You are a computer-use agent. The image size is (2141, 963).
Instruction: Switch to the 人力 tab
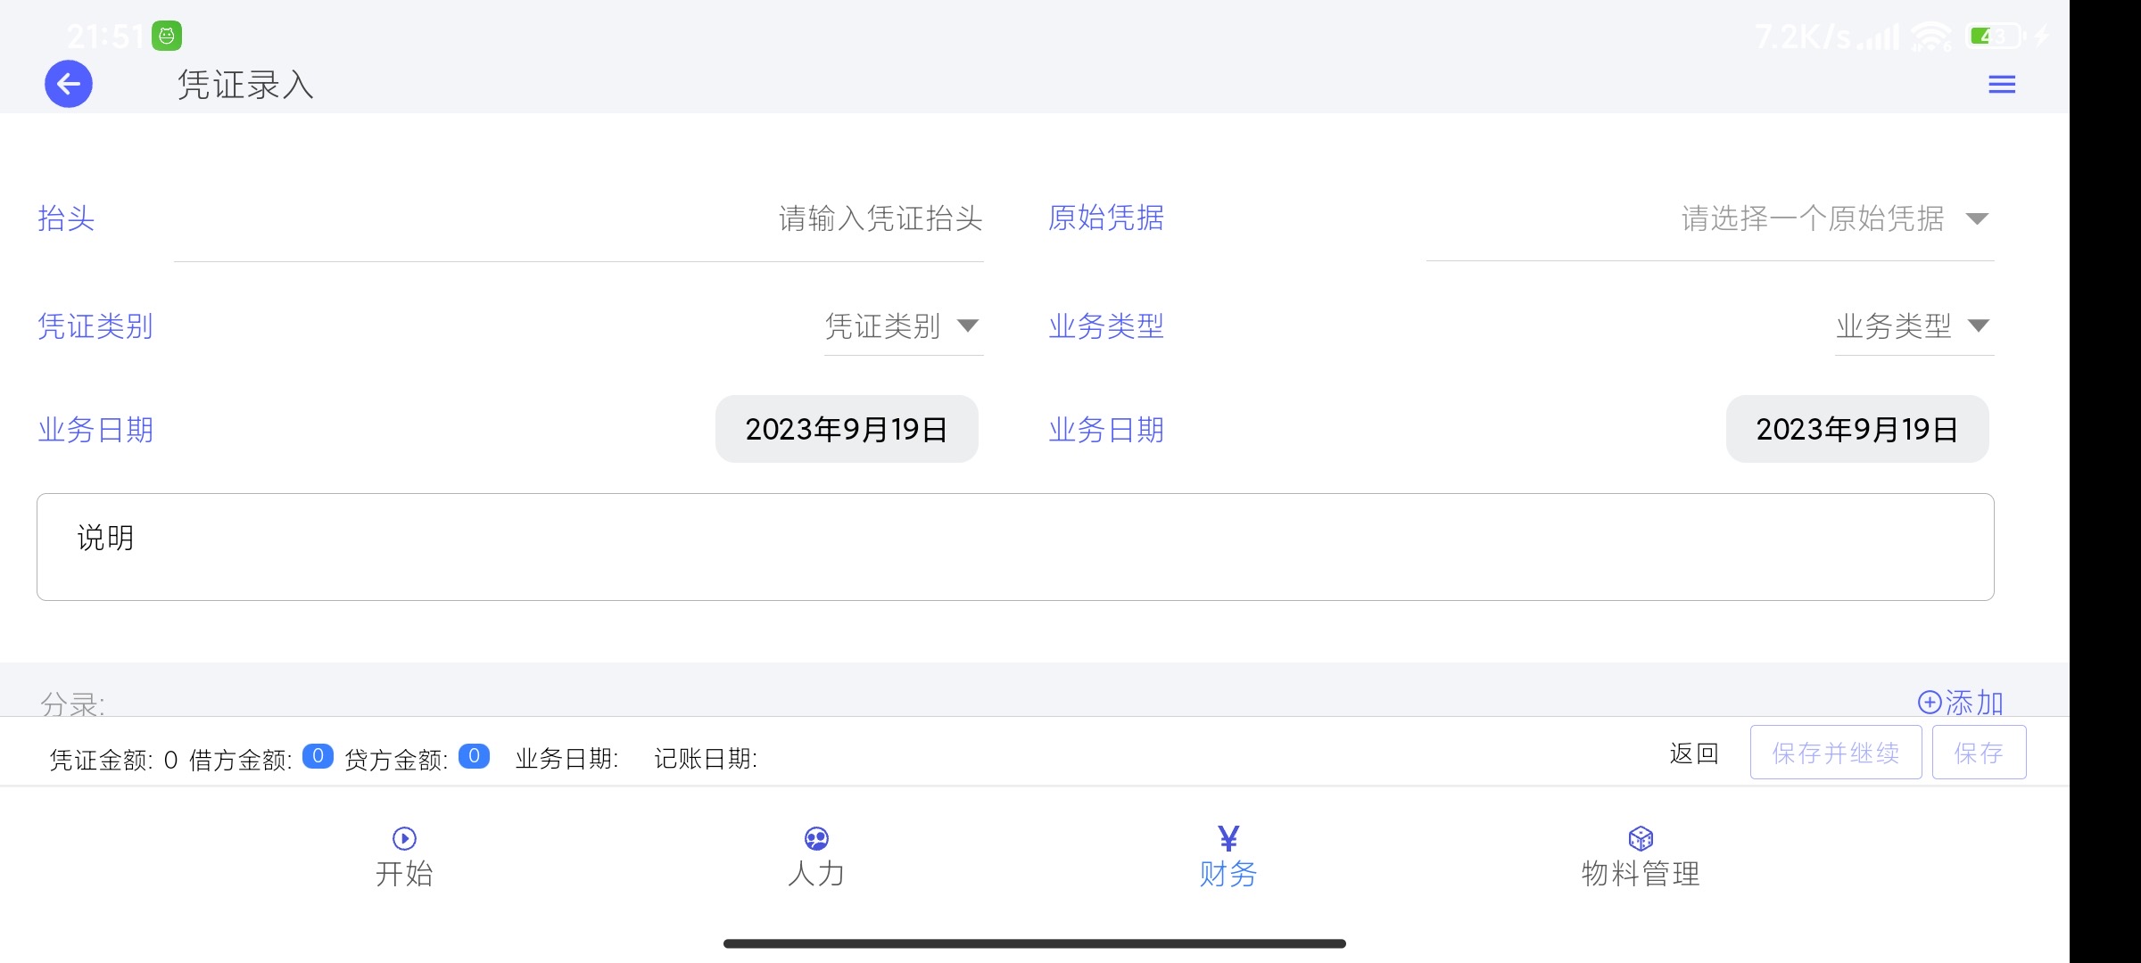(x=816, y=873)
